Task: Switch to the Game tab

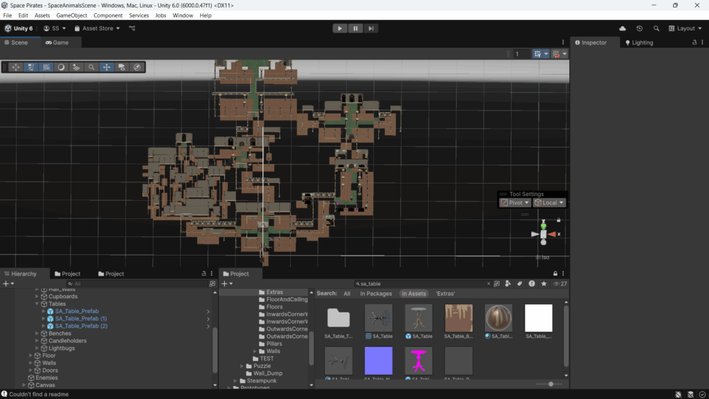Action: point(57,42)
